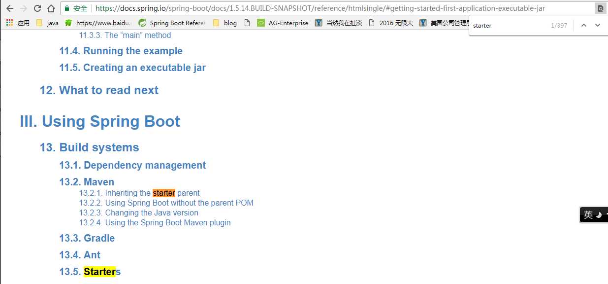Screen dimensions: 608x284
Task: Jump to previous find match arrow
Action: click(x=584, y=25)
